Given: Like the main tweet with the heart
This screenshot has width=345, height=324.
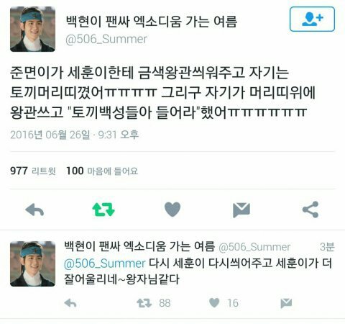Looking at the screenshot, I should coord(172,210).
